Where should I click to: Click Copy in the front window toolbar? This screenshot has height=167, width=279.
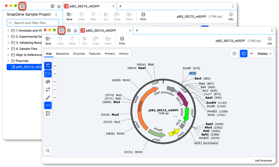pyautogui.click(x=96, y=41)
